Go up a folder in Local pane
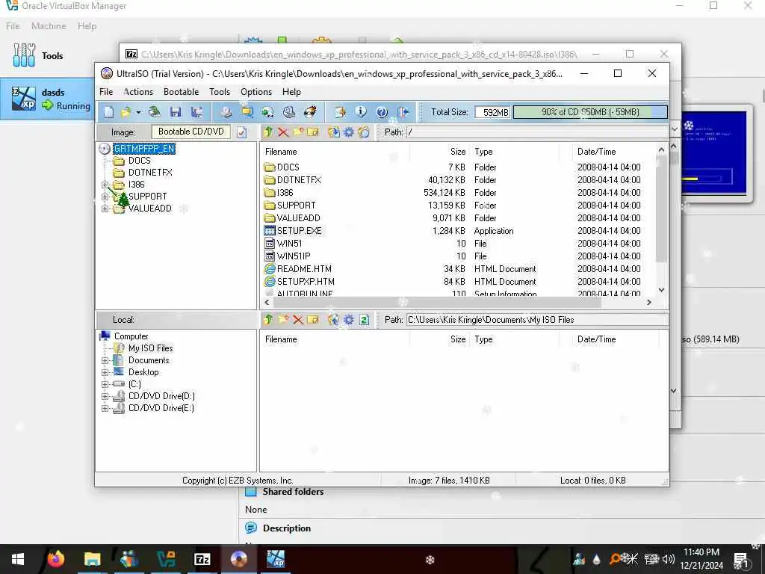 pyautogui.click(x=268, y=320)
